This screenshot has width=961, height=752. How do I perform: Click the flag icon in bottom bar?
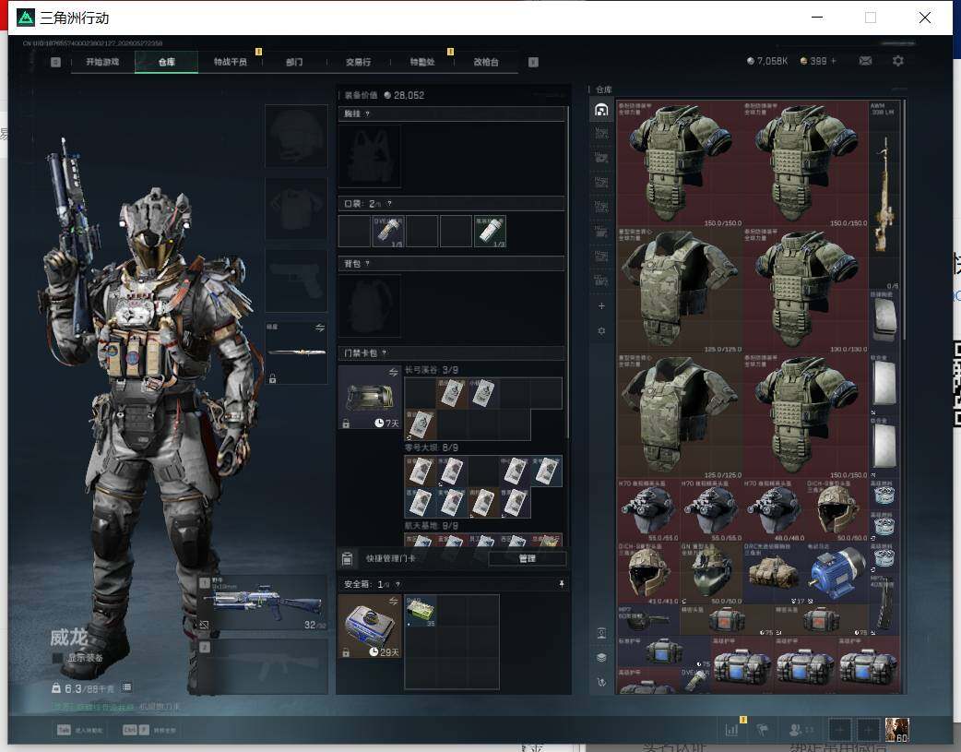(763, 730)
